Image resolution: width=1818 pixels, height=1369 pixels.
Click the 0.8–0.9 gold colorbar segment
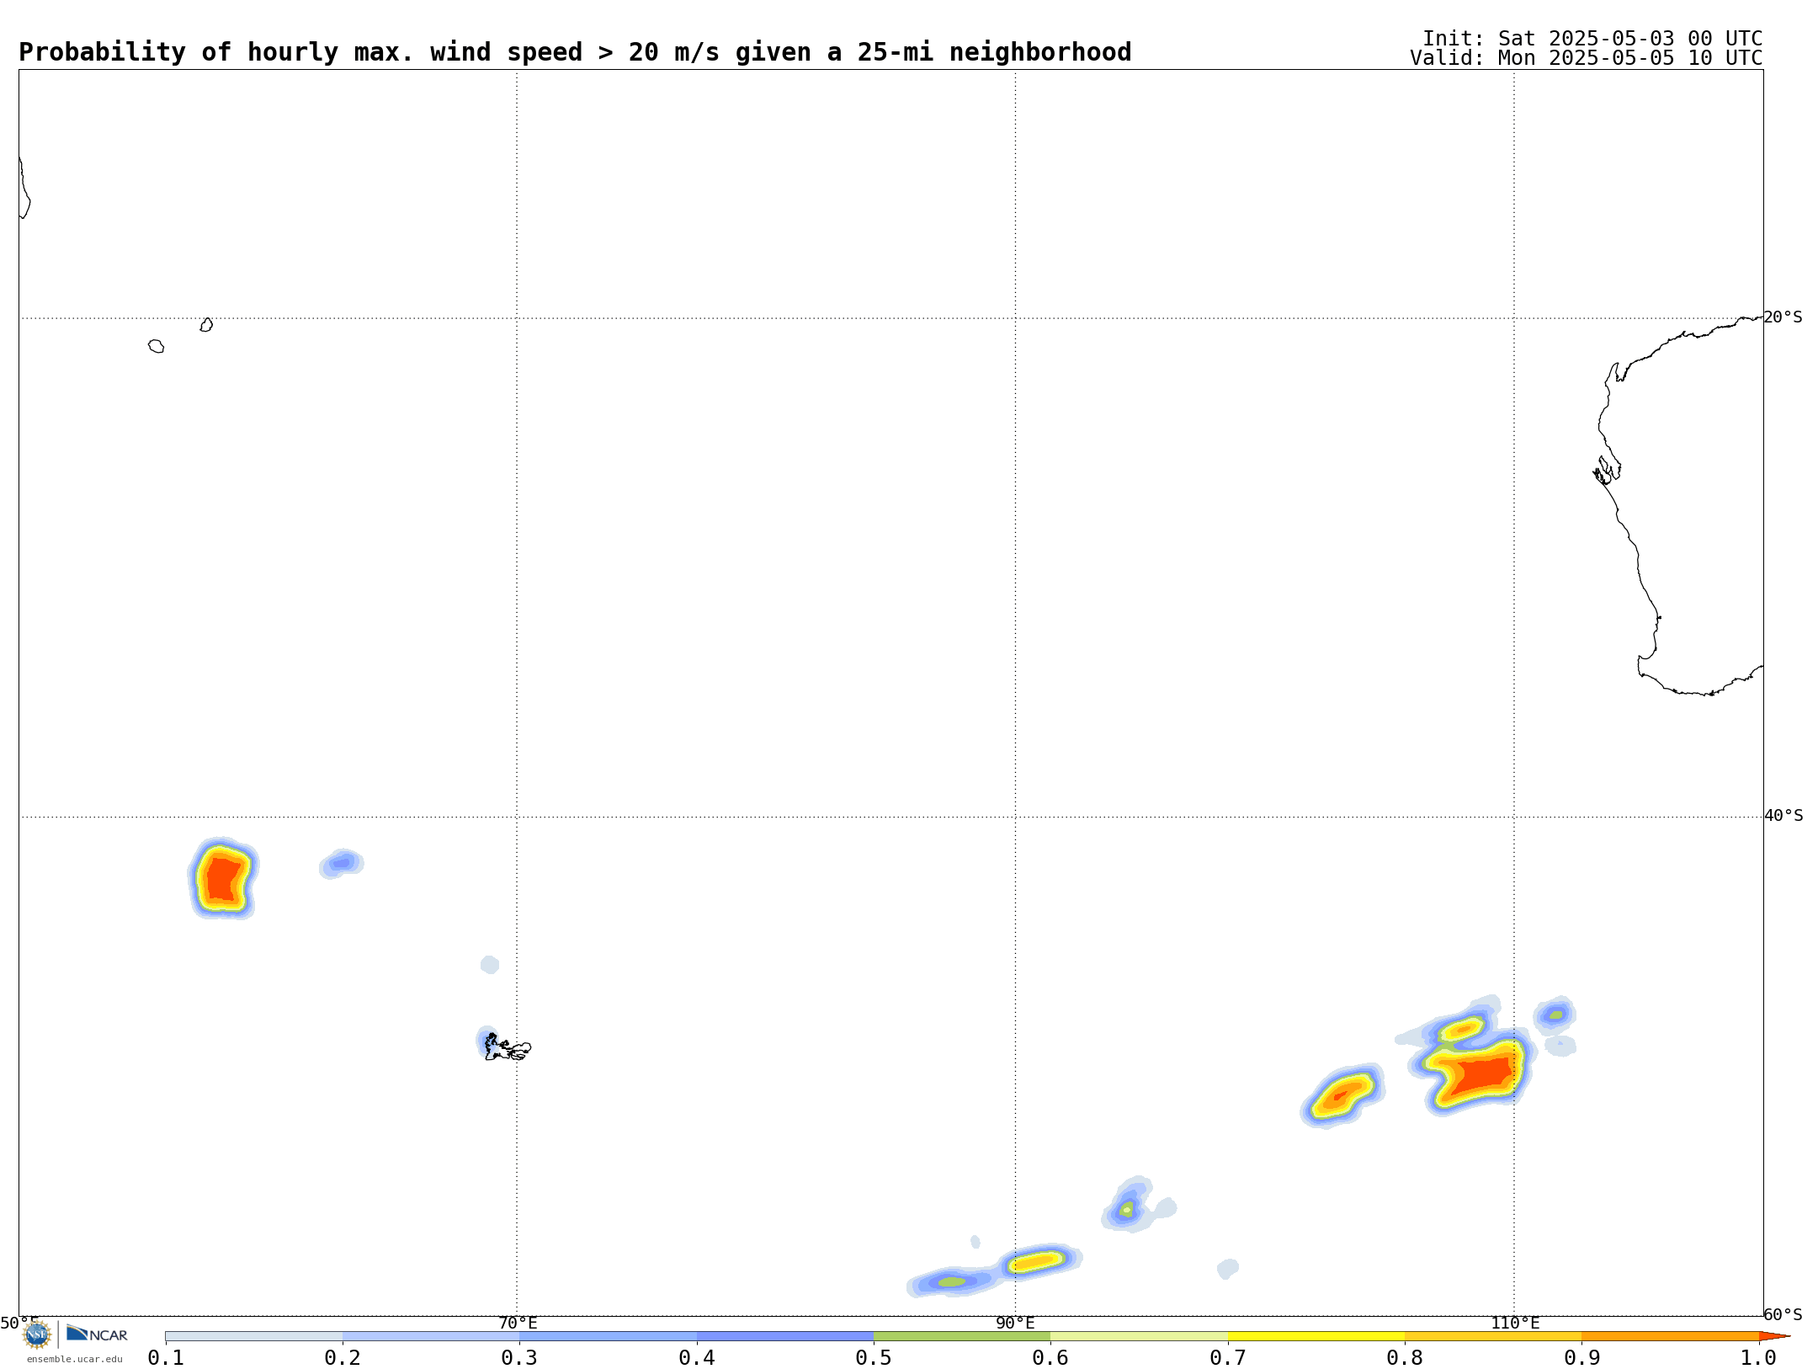(1493, 1336)
